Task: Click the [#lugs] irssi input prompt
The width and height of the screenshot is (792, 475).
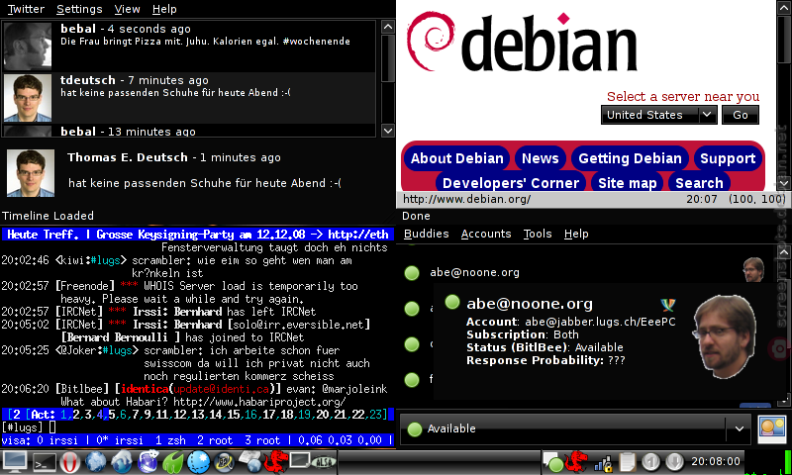Action: coord(23,427)
